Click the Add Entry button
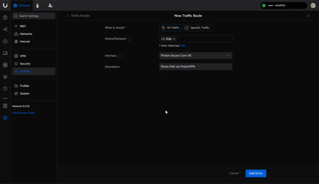 (x=256, y=173)
